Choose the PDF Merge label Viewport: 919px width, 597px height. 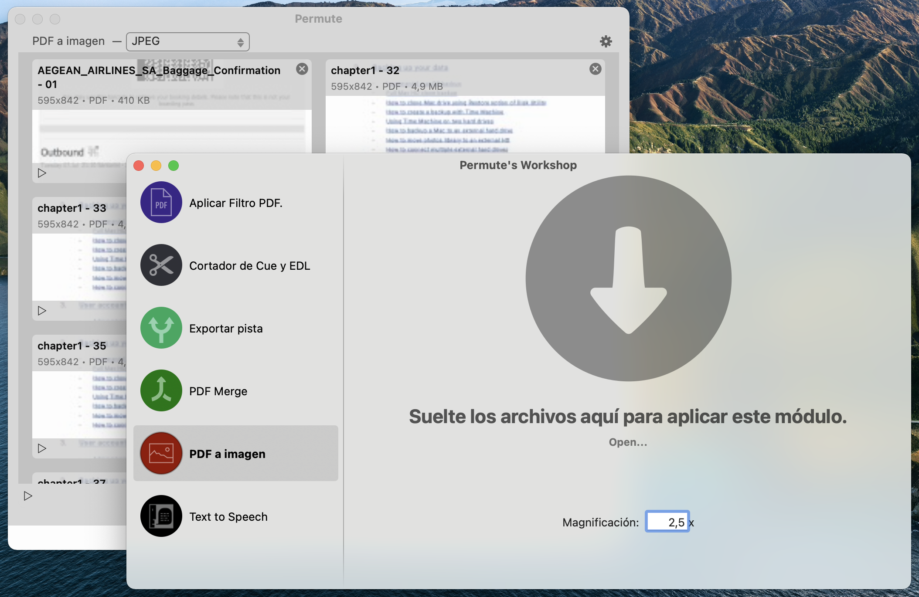[218, 391]
